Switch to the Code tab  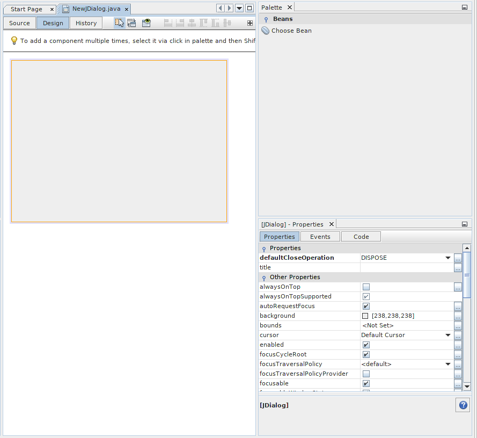tap(361, 237)
